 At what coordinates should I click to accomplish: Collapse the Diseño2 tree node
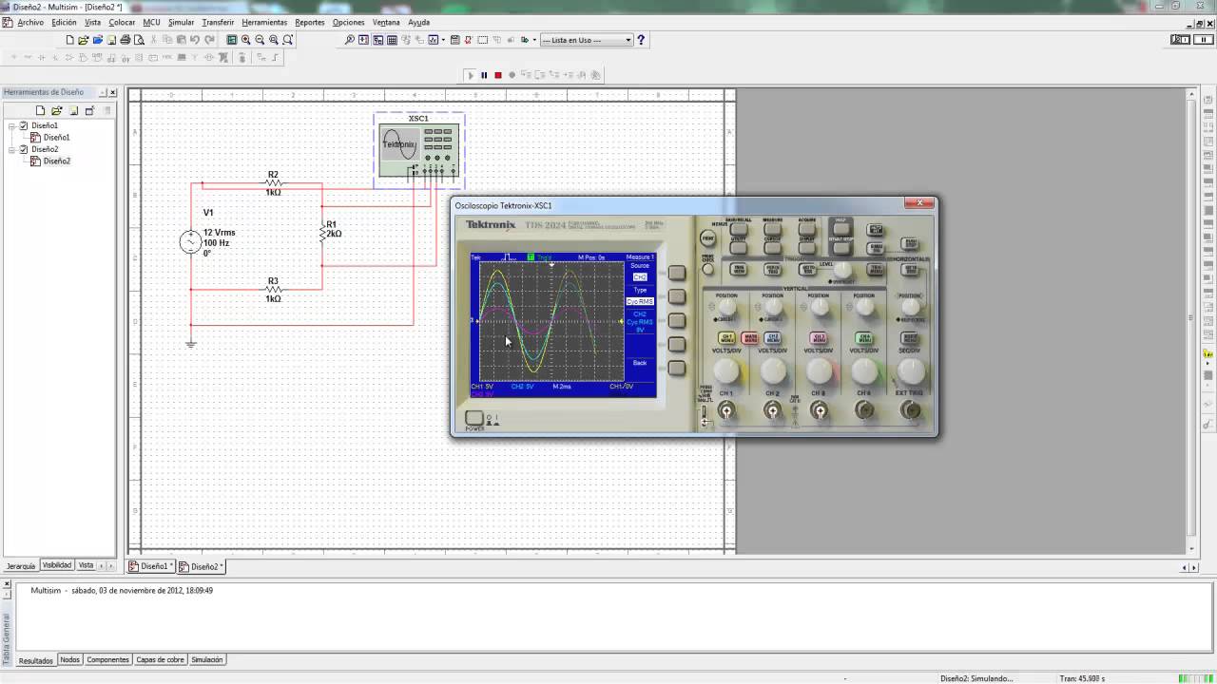tap(12, 149)
